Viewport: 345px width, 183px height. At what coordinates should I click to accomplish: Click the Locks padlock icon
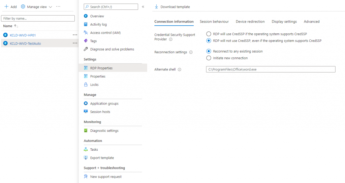(x=86, y=84)
